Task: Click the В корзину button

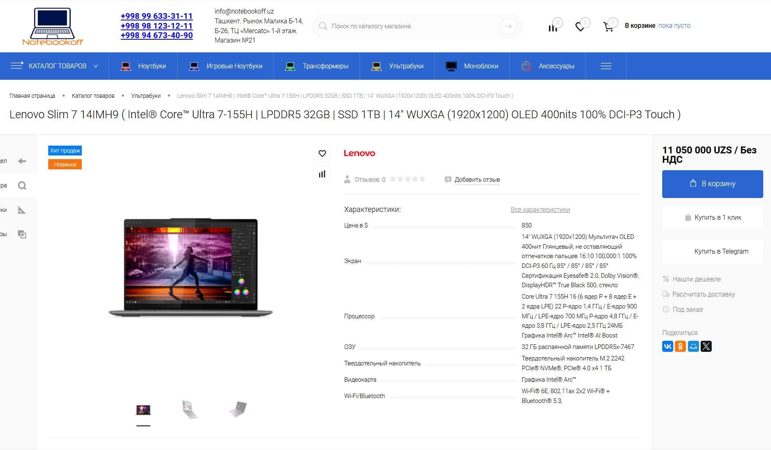Action: pyautogui.click(x=713, y=184)
